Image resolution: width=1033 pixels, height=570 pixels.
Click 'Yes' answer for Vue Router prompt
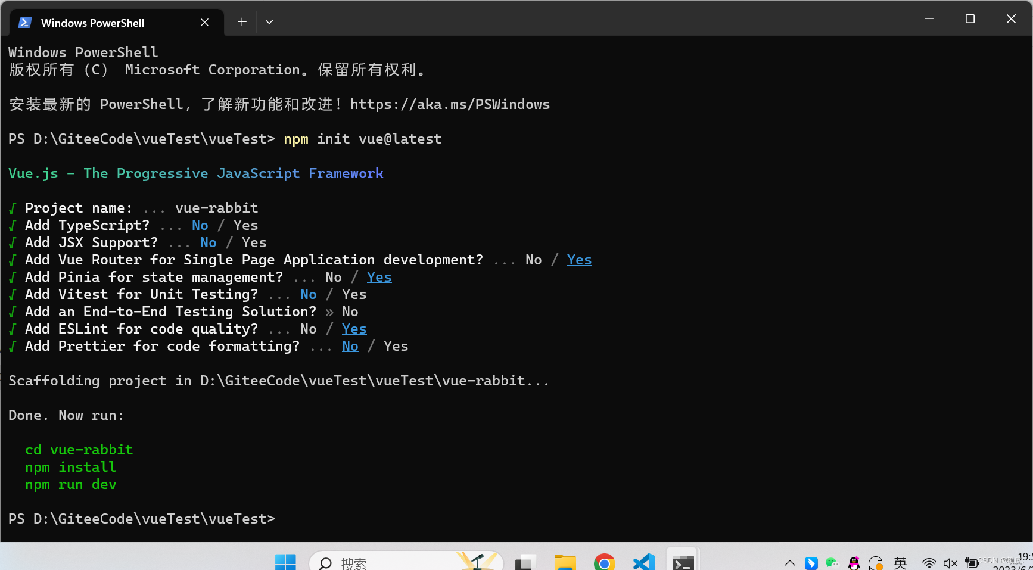579,260
